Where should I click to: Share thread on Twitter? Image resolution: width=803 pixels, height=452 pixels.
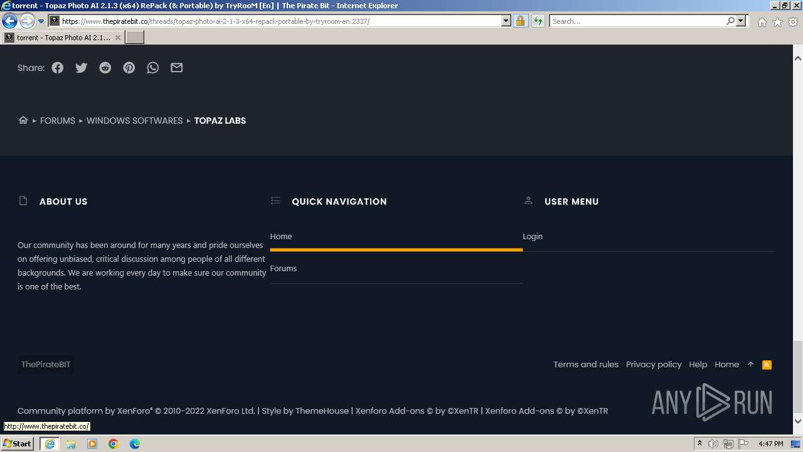tap(82, 68)
